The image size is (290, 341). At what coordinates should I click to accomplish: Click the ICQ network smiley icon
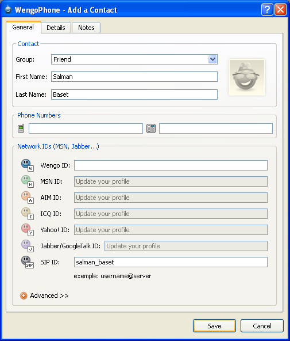(x=28, y=213)
